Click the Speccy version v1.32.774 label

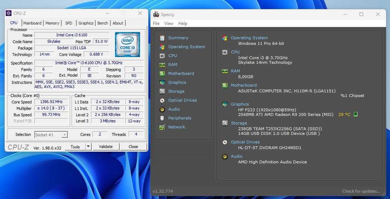[163, 191]
